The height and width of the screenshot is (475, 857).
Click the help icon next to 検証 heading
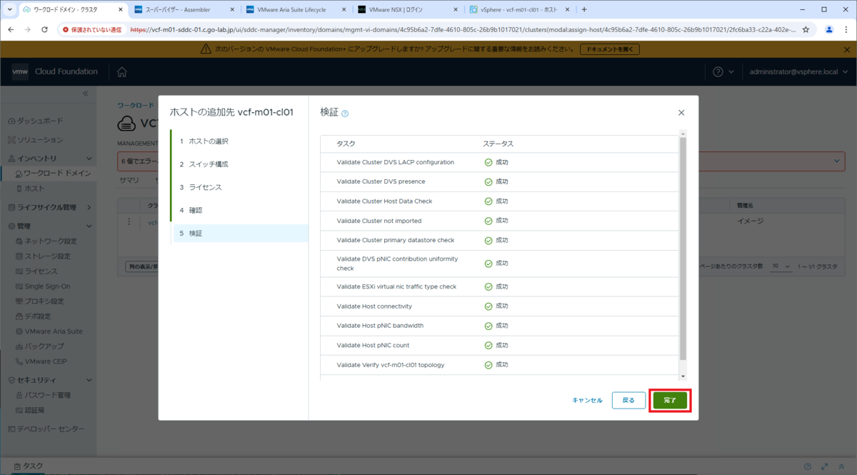pos(345,114)
